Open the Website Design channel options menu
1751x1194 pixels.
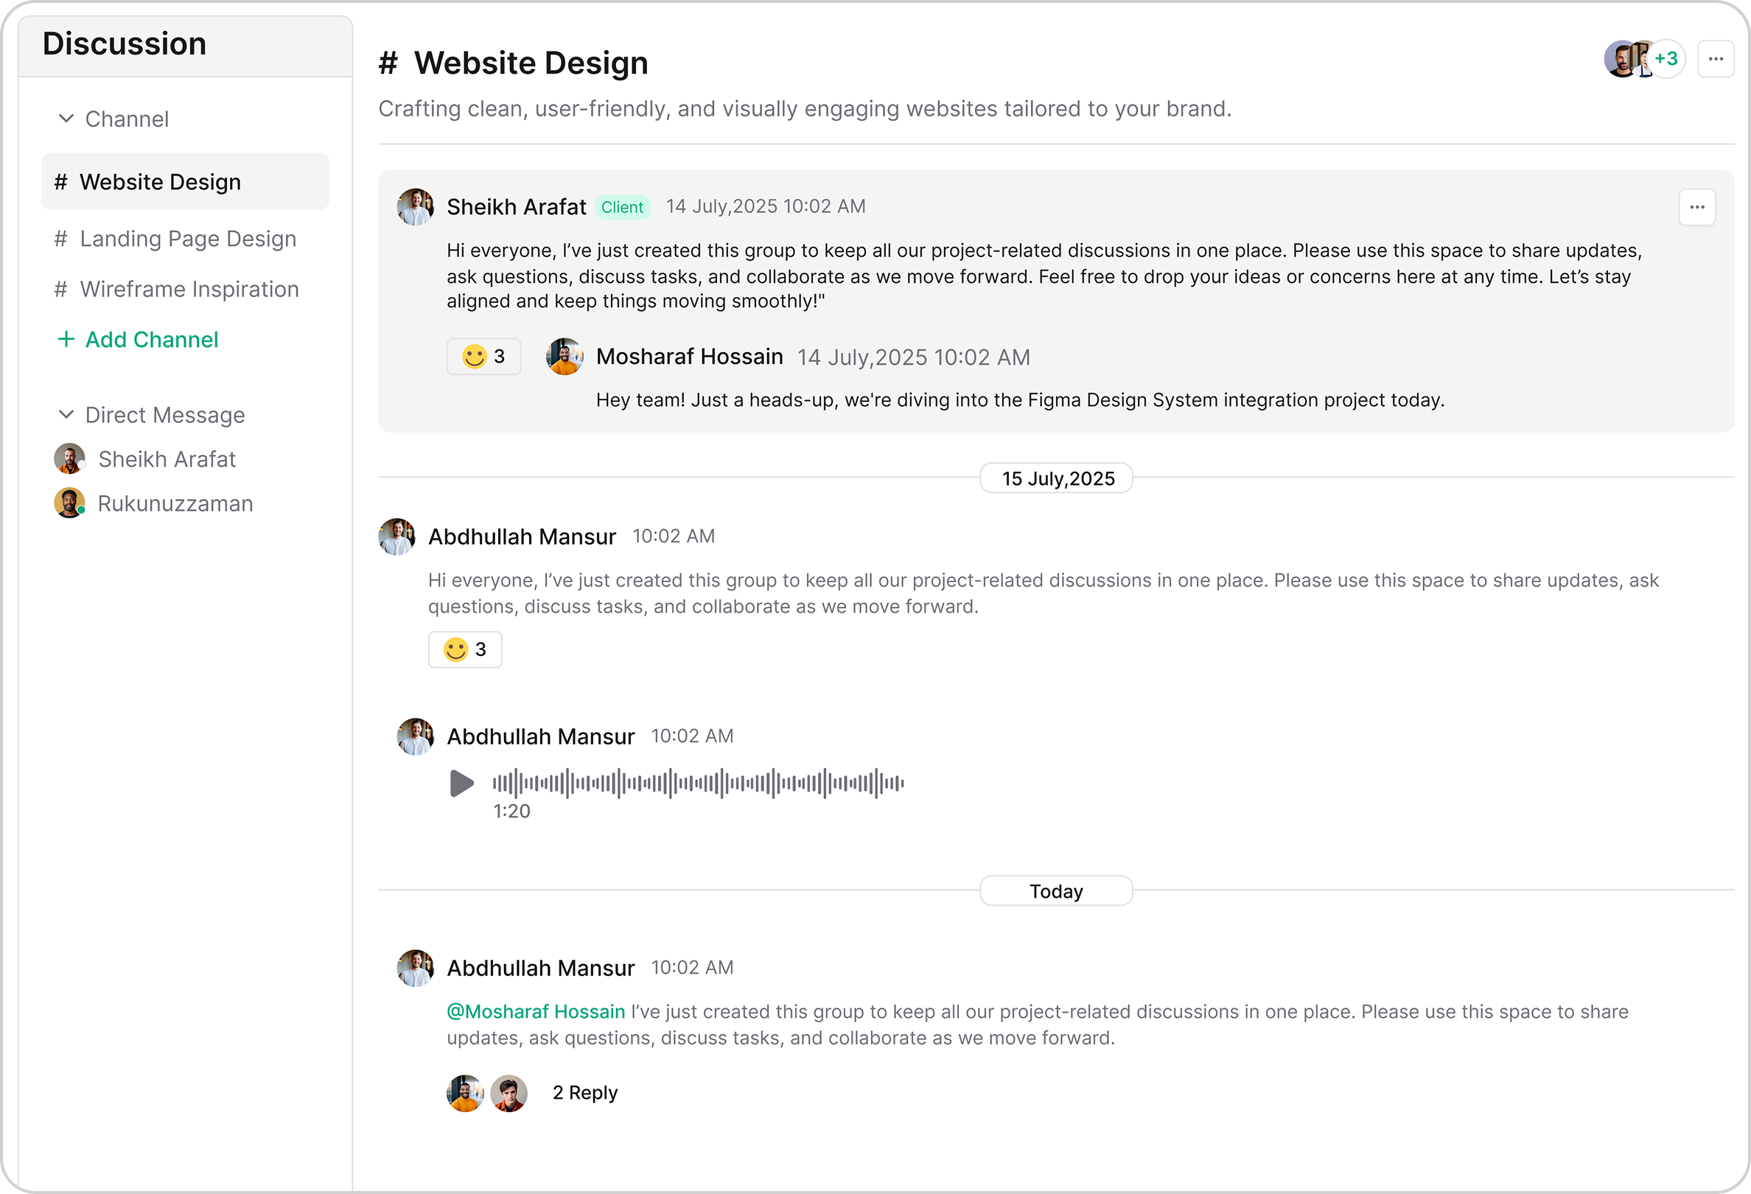point(1716,59)
